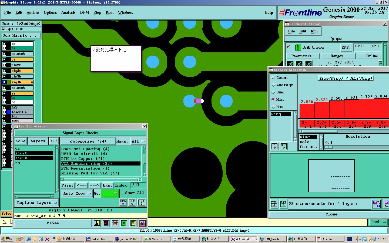
Task: Click the <--- previous result button
Action: [82, 185]
